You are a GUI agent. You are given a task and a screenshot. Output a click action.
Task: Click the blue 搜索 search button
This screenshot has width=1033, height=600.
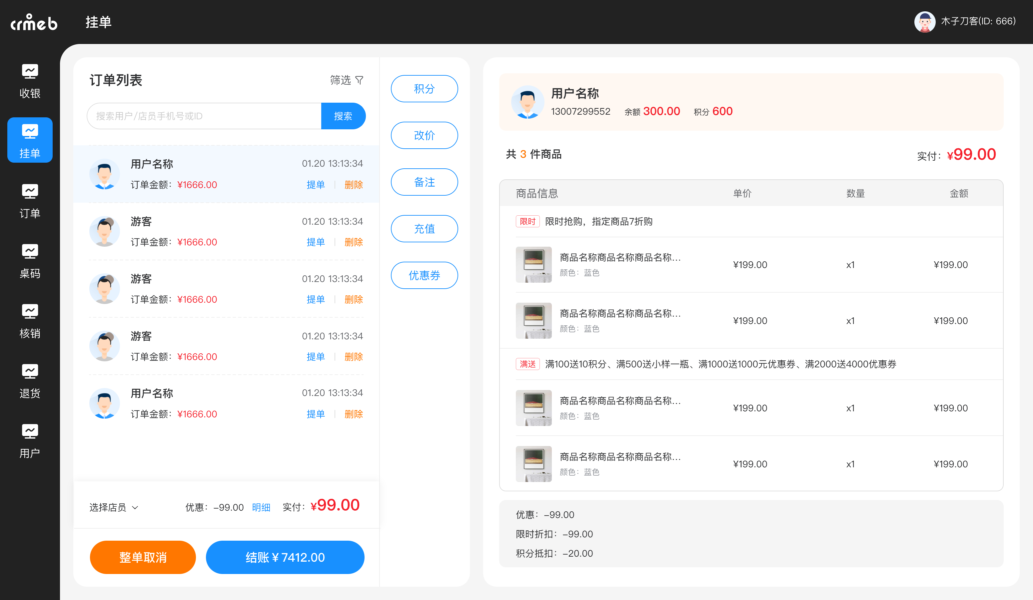(x=343, y=116)
